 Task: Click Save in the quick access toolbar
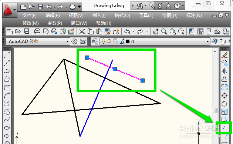[40, 7]
